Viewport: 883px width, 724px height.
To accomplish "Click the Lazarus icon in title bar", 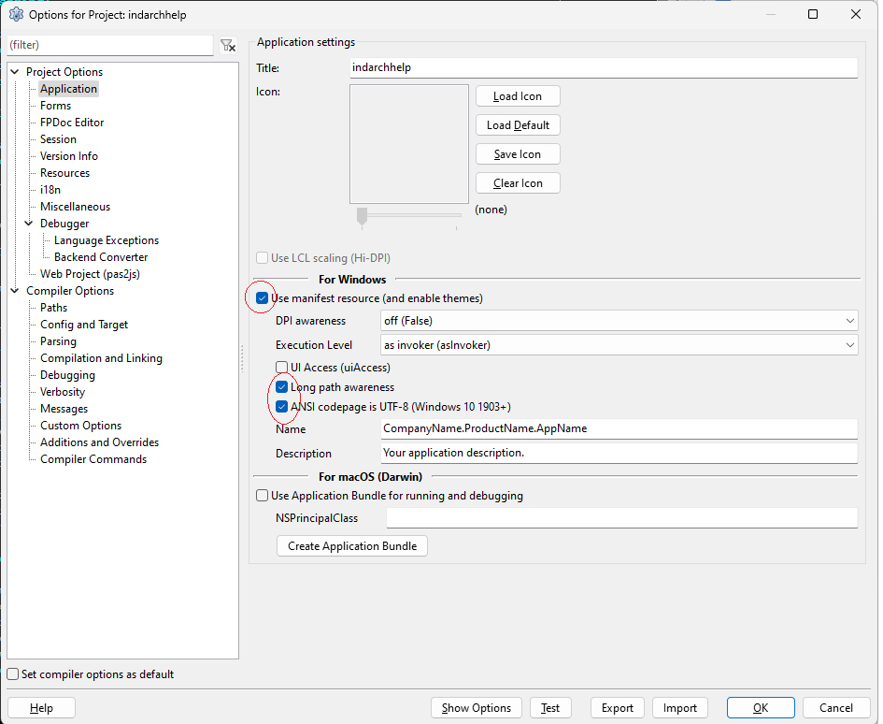I will (15, 14).
